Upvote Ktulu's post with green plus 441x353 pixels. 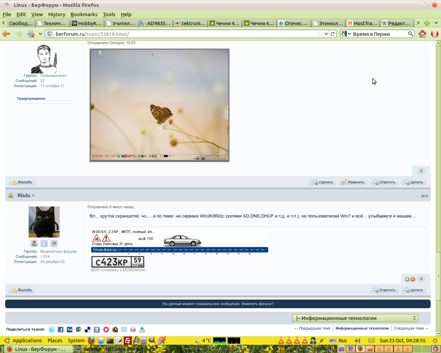pyautogui.click(x=407, y=279)
